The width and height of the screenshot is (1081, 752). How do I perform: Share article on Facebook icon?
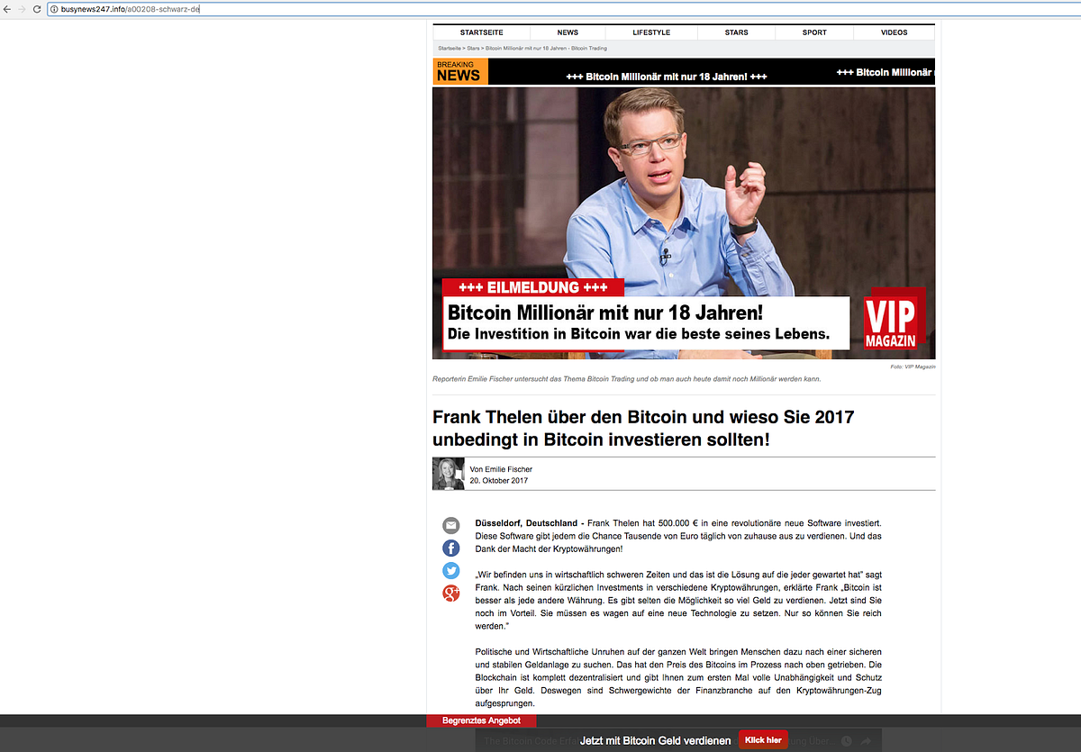(450, 548)
